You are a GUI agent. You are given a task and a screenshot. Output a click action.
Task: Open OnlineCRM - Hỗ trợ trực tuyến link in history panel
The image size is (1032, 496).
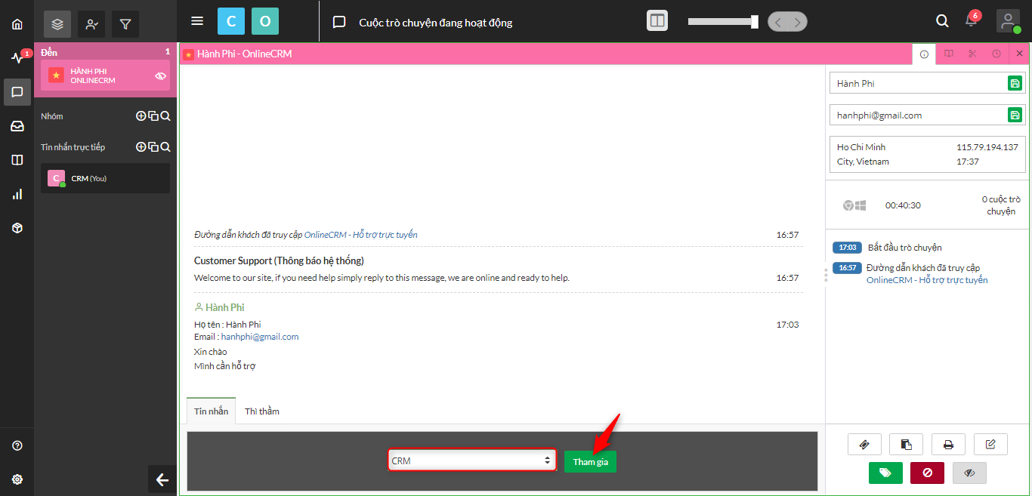pyautogui.click(x=927, y=280)
